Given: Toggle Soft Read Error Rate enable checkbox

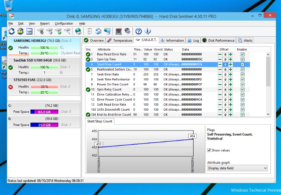Looking at the screenshot, I should (243, 105).
